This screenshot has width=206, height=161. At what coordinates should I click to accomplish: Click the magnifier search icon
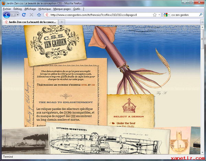(x=201, y=15)
